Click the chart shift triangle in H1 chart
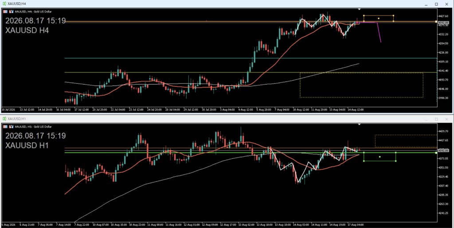Viewport: 454px width, 228px height. [x=359, y=124]
